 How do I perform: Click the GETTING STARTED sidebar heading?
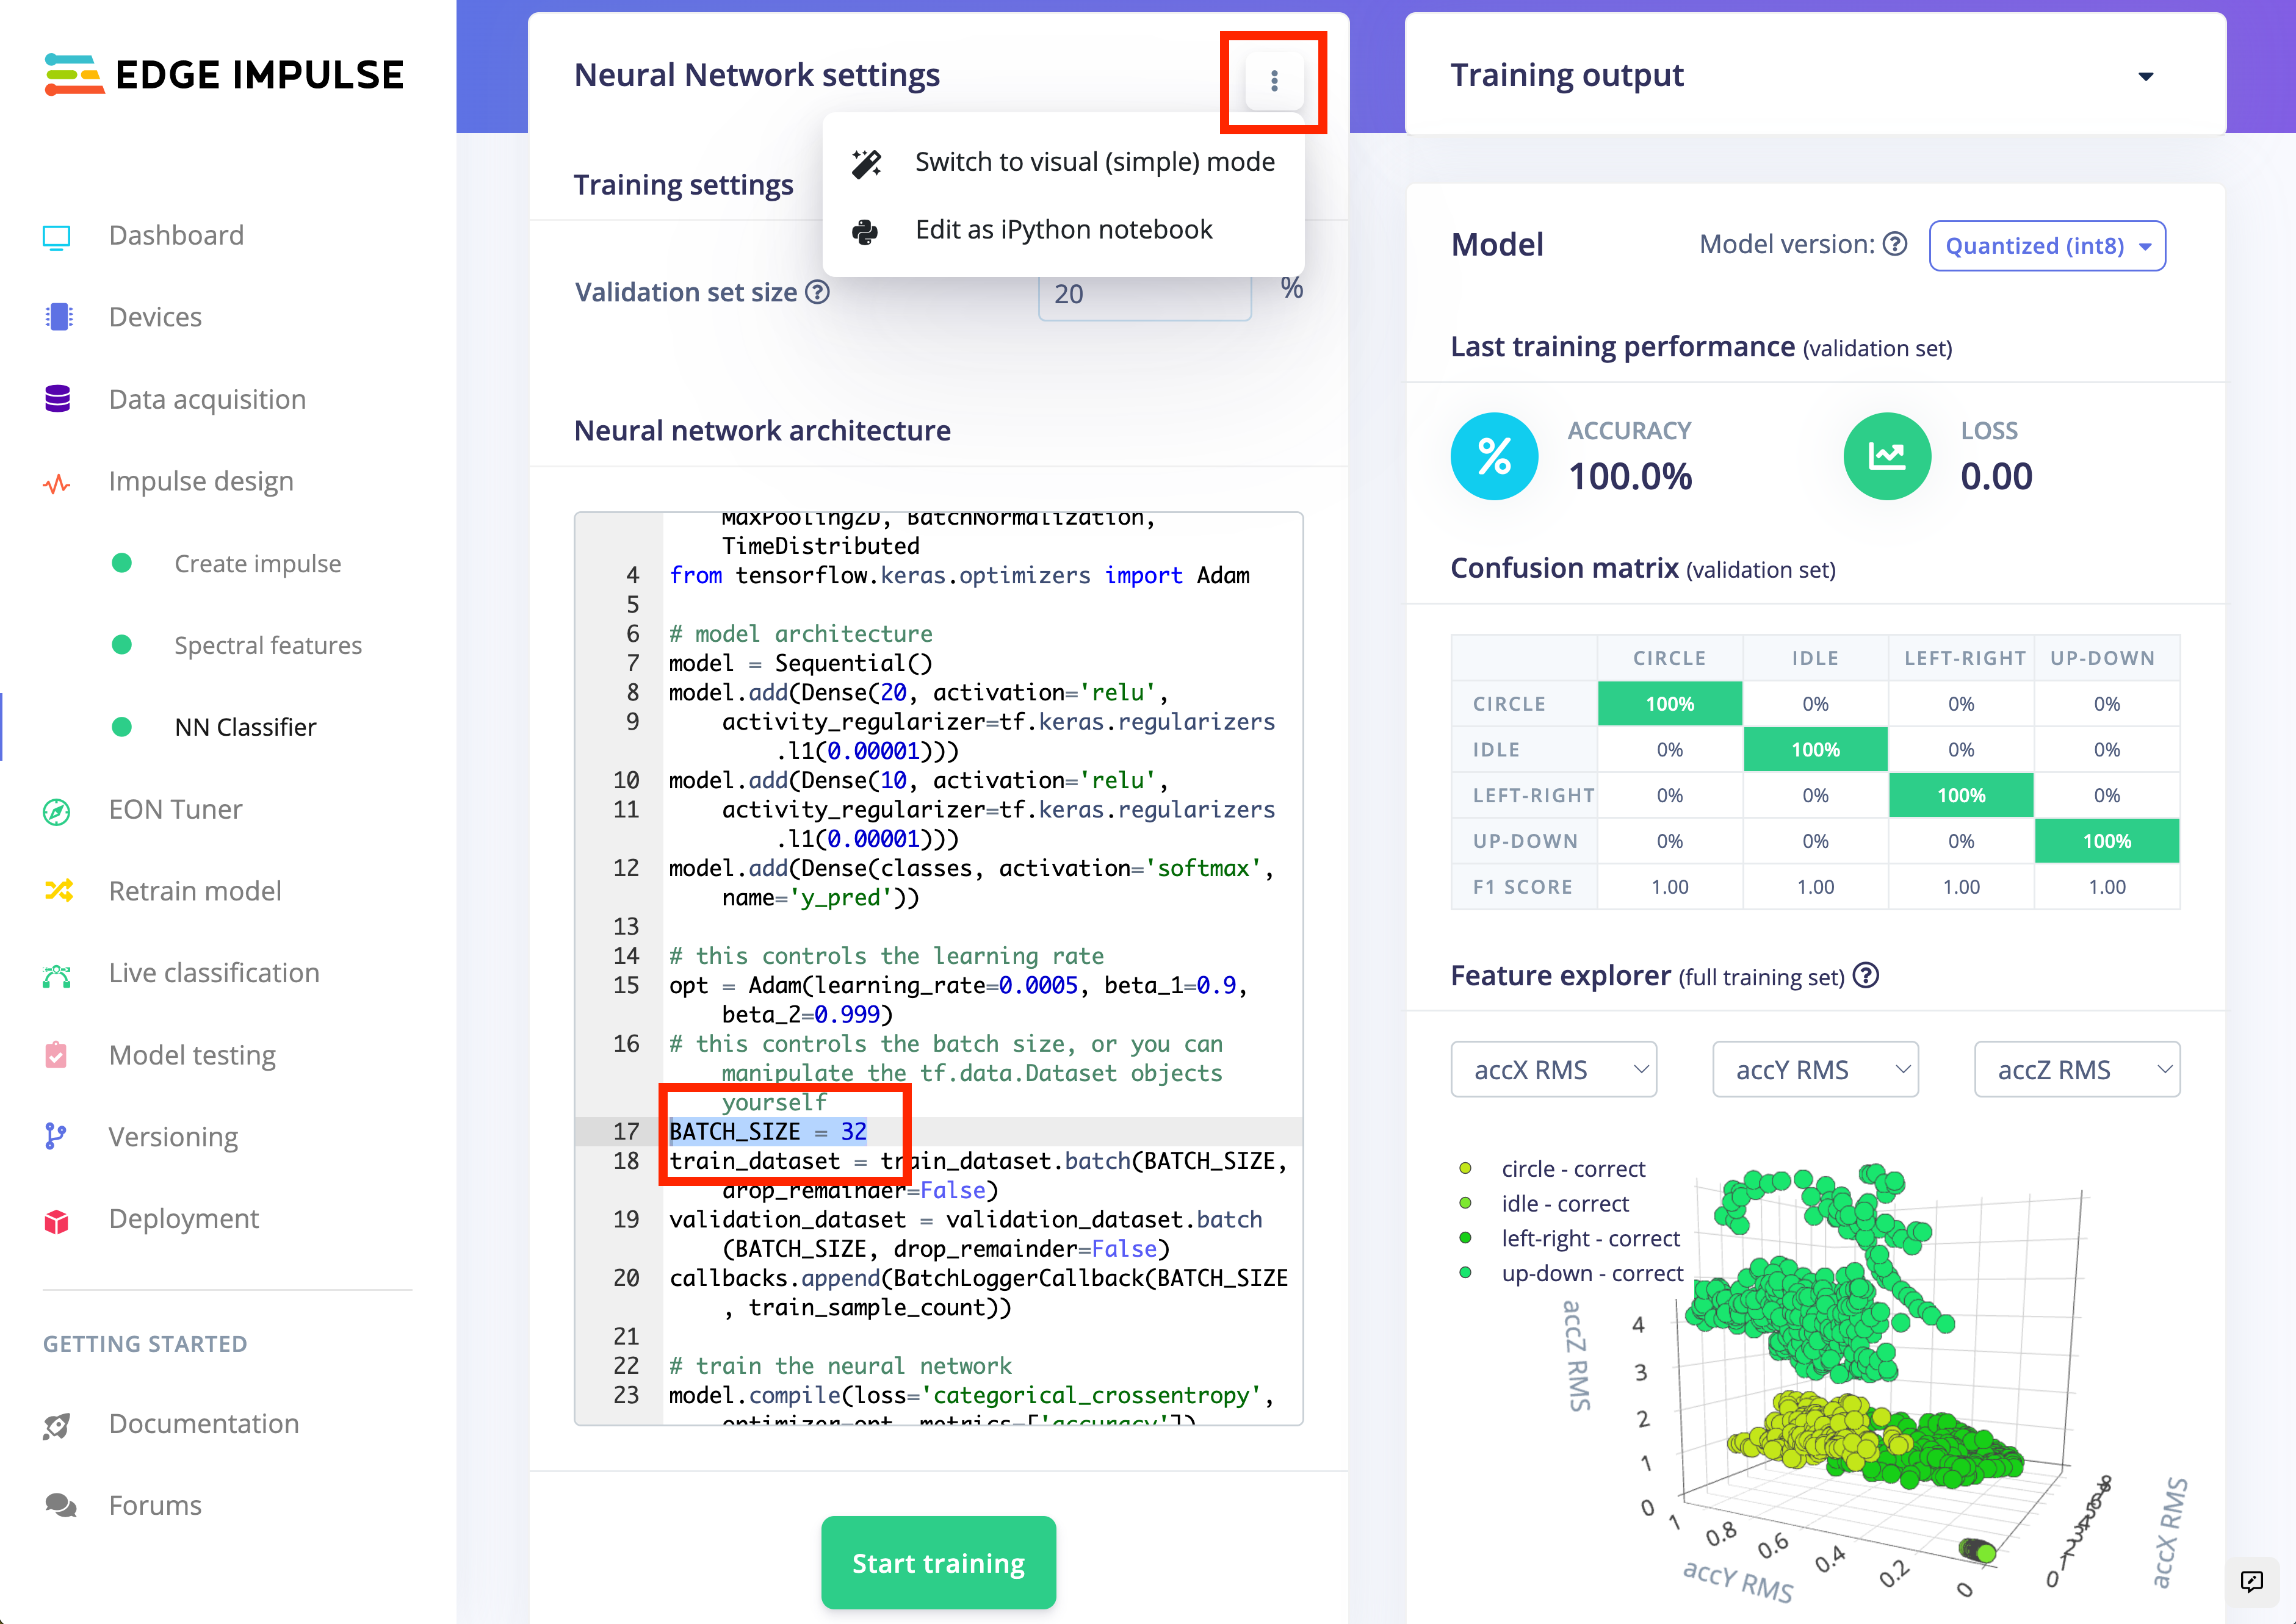[x=145, y=1344]
